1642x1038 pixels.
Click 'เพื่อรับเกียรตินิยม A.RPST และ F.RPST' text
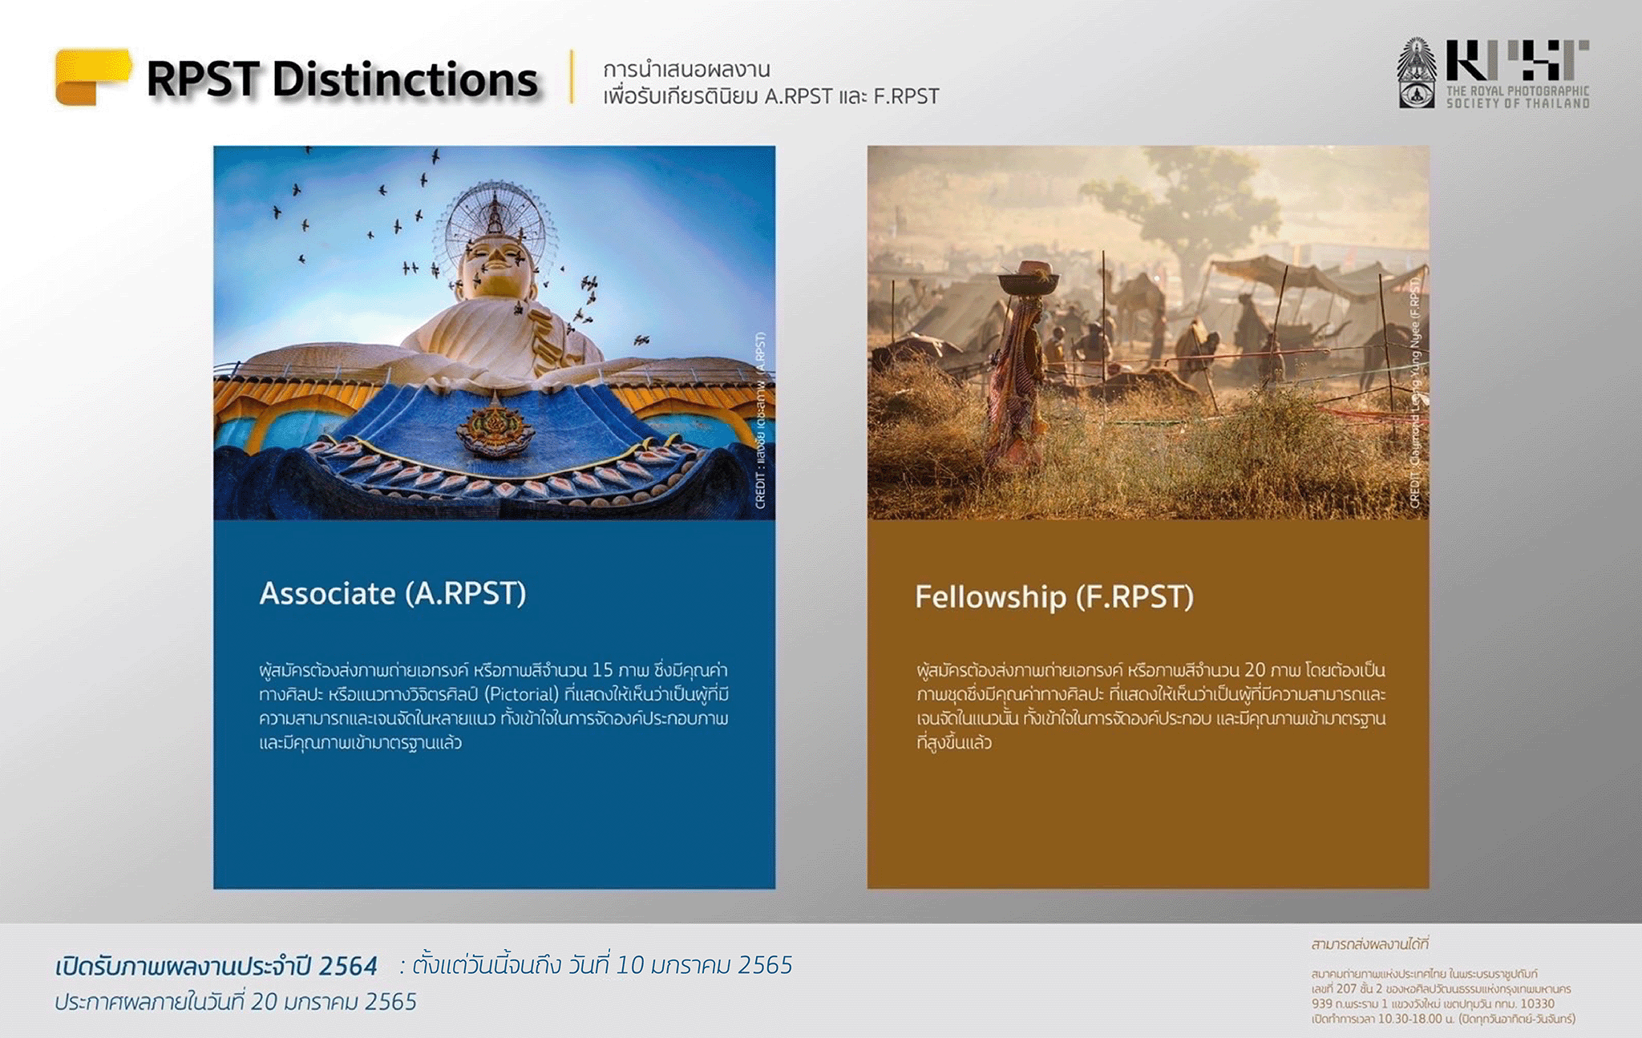click(x=771, y=97)
